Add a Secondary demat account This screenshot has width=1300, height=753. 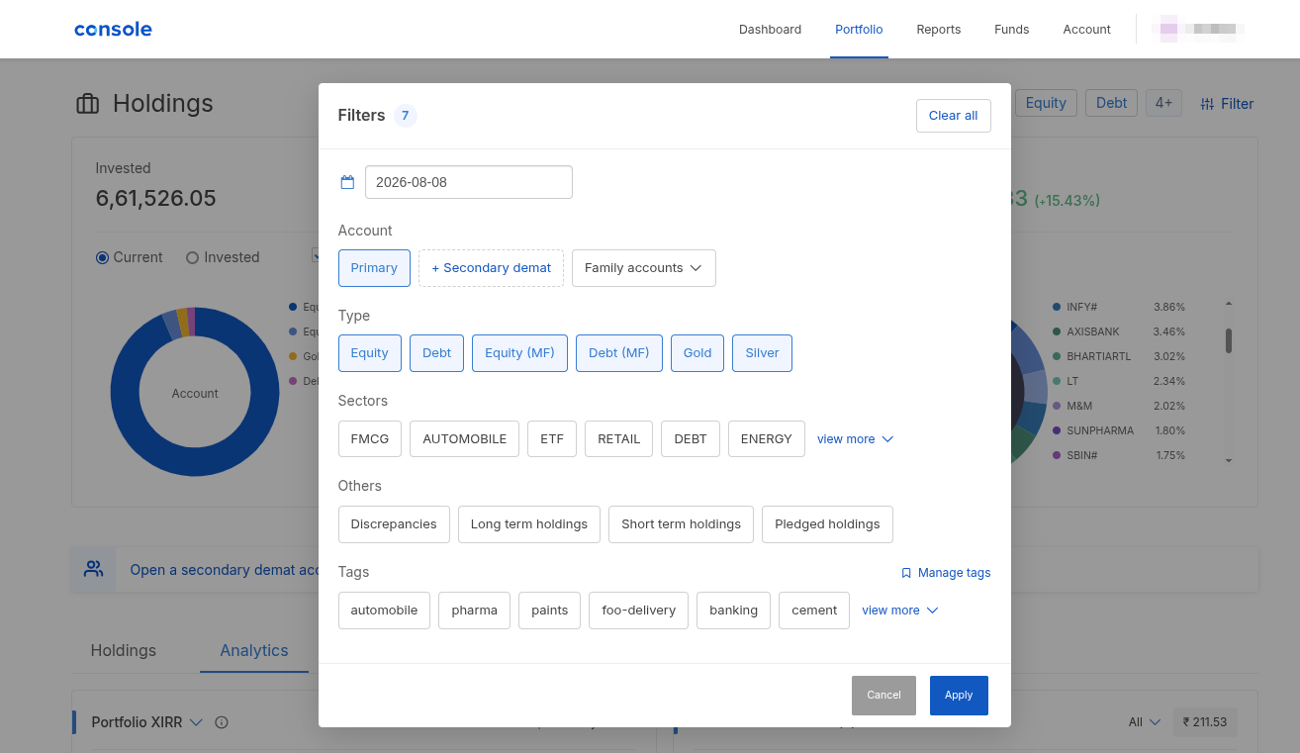click(491, 268)
